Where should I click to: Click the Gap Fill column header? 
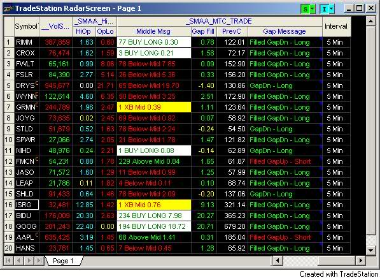tap(204, 32)
